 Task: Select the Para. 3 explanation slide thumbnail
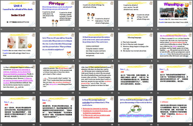[18, 109]
